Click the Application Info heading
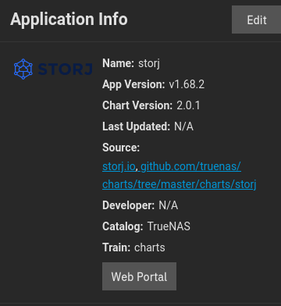This screenshot has height=306, width=281. tap(69, 20)
